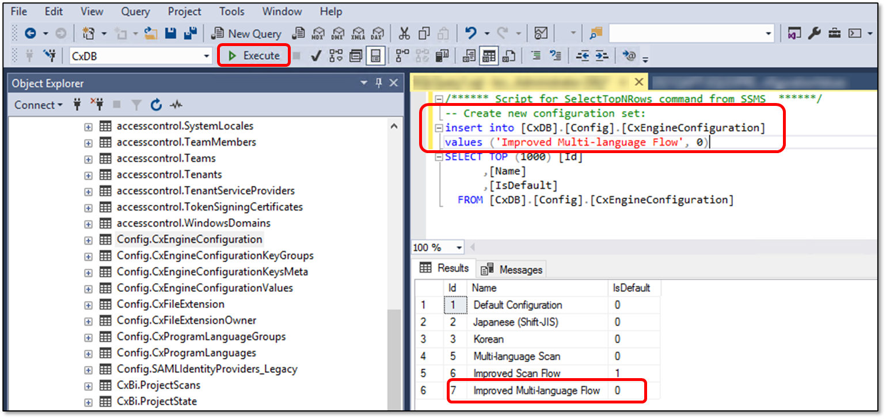Open the Tools menu
The image size is (886, 419).
(x=231, y=12)
